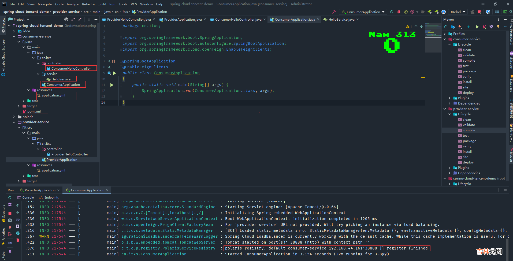Clear console with the trash icon
Screen dimensions: 513x261
[18, 240]
